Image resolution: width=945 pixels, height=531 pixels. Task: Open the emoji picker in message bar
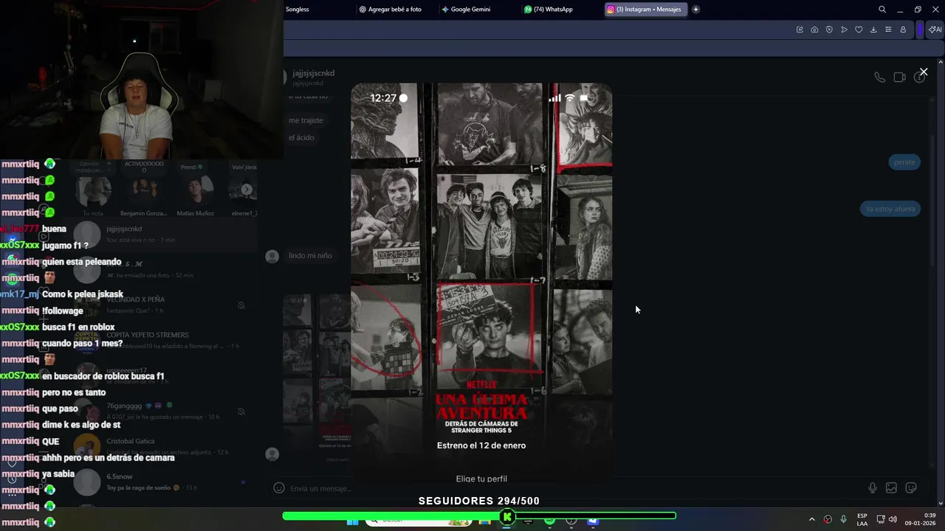[278, 487]
